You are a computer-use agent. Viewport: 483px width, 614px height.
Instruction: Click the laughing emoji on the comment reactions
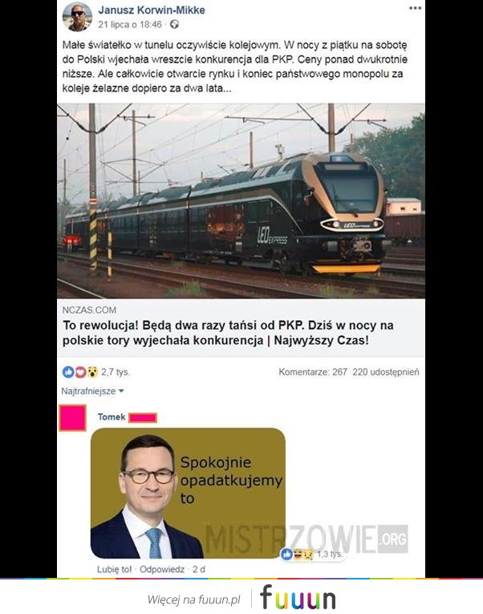point(298,554)
